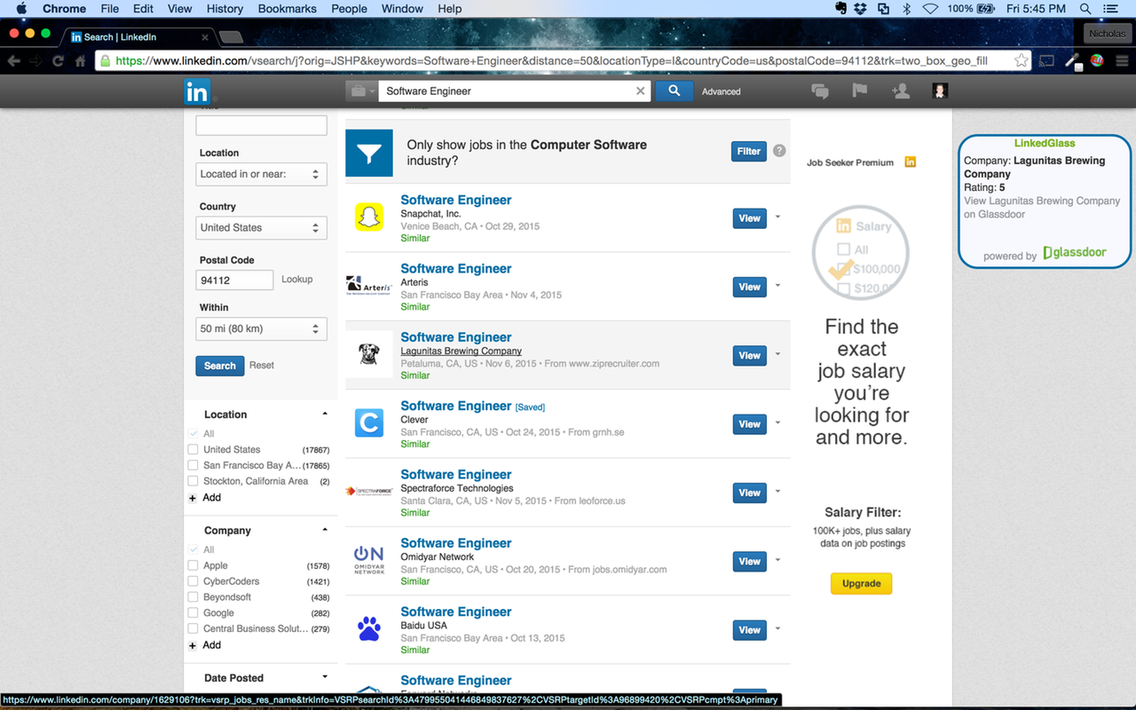Screen dimensions: 1136x710
Task: Open the Within 50 mi dropdown
Action: pyautogui.click(x=261, y=328)
